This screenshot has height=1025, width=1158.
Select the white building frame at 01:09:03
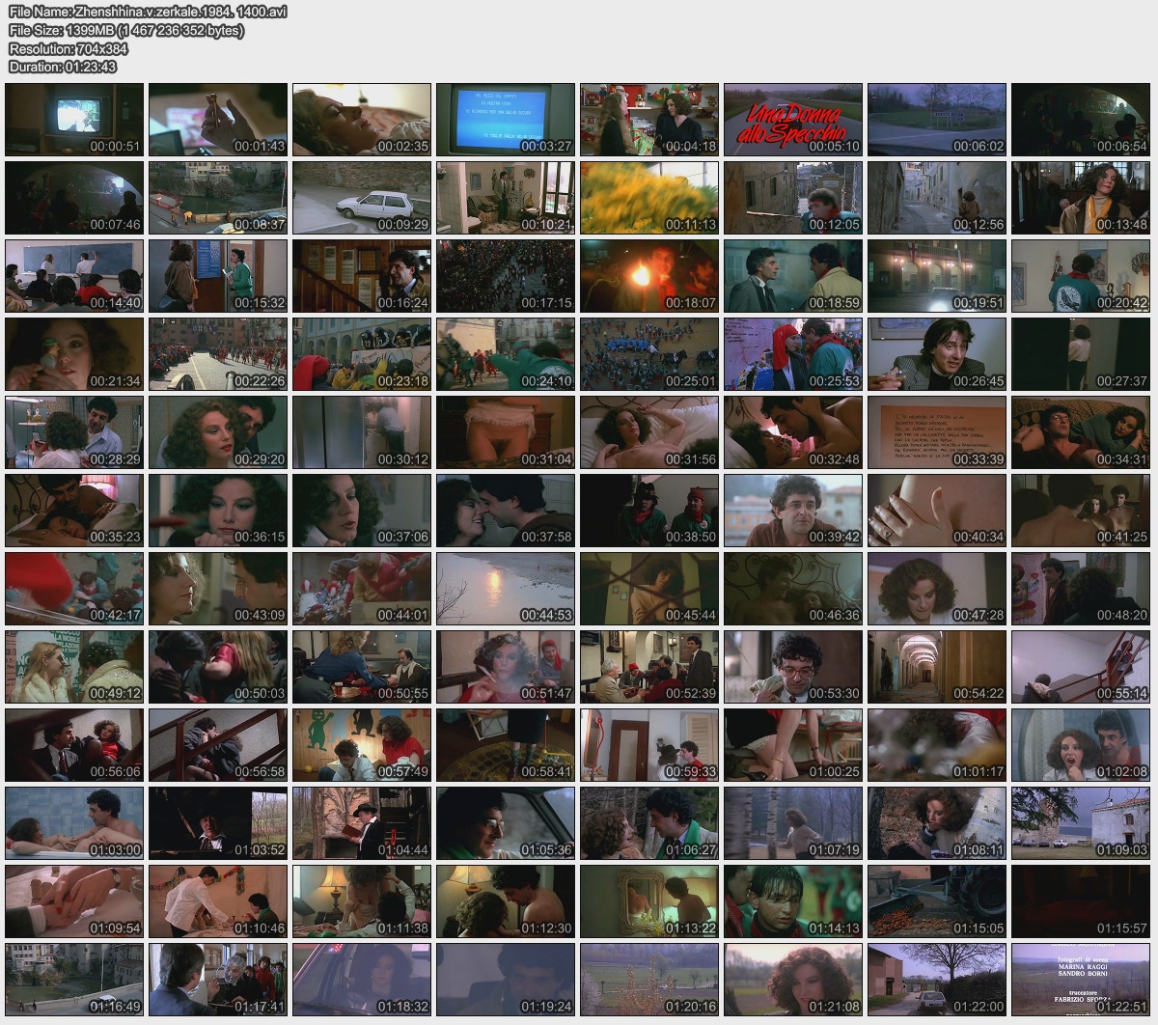(x=1081, y=823)
